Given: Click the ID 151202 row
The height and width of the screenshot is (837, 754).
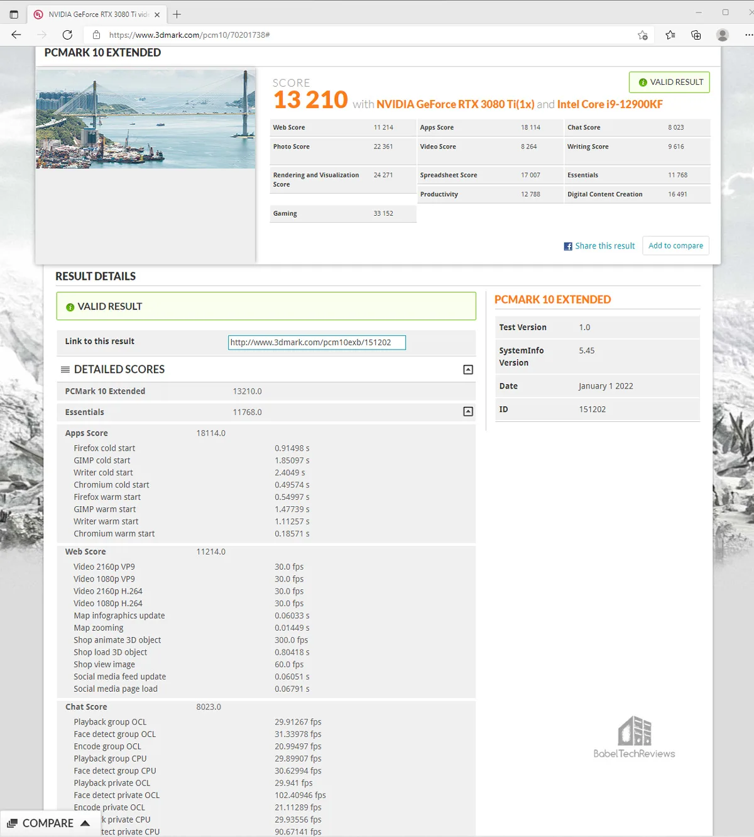Looking at the screenshot, I should click(598, 409).
